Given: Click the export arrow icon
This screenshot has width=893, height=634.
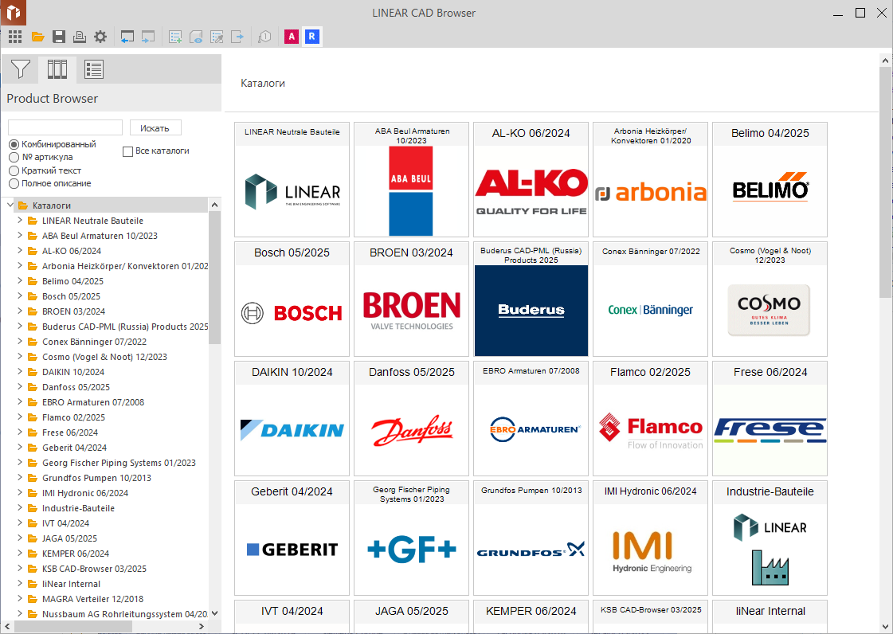Looking at the screenshot, I should [237, 37].
